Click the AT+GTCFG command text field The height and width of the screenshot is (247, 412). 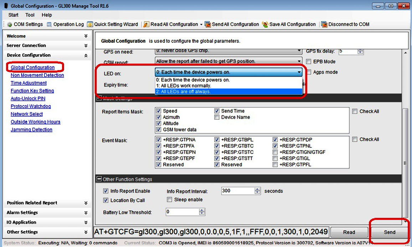(x=211, y=232)
